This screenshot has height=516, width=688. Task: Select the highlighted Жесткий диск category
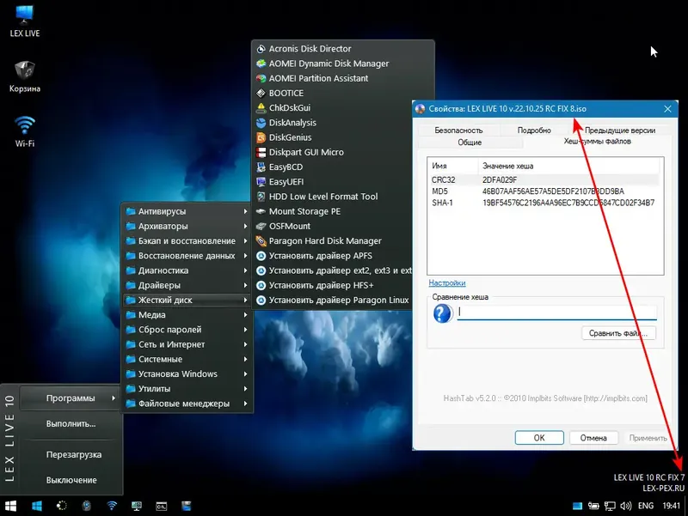coord(187,300)
